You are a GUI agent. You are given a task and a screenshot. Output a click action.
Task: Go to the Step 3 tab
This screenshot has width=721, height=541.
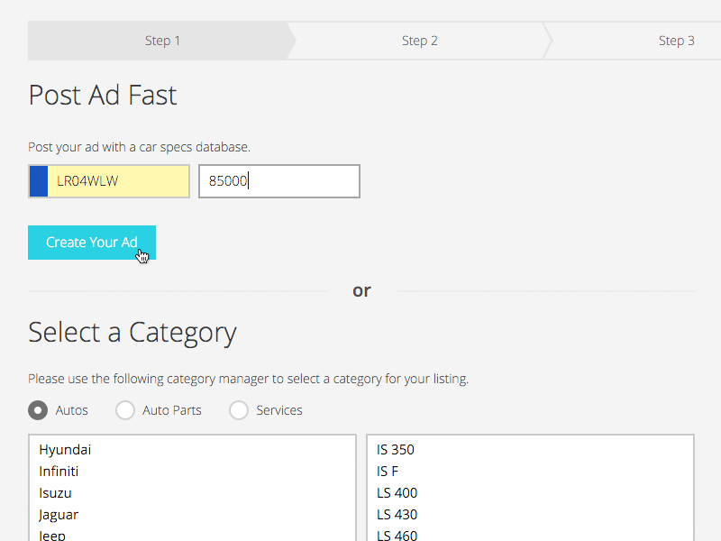click(x=677, y=41)
